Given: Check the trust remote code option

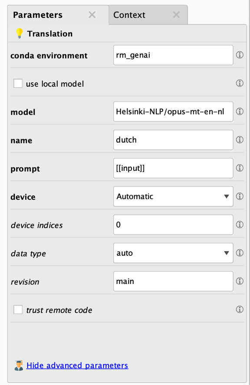Looking at the screenshot, I should pyautogui.click(x=18, y=310).
